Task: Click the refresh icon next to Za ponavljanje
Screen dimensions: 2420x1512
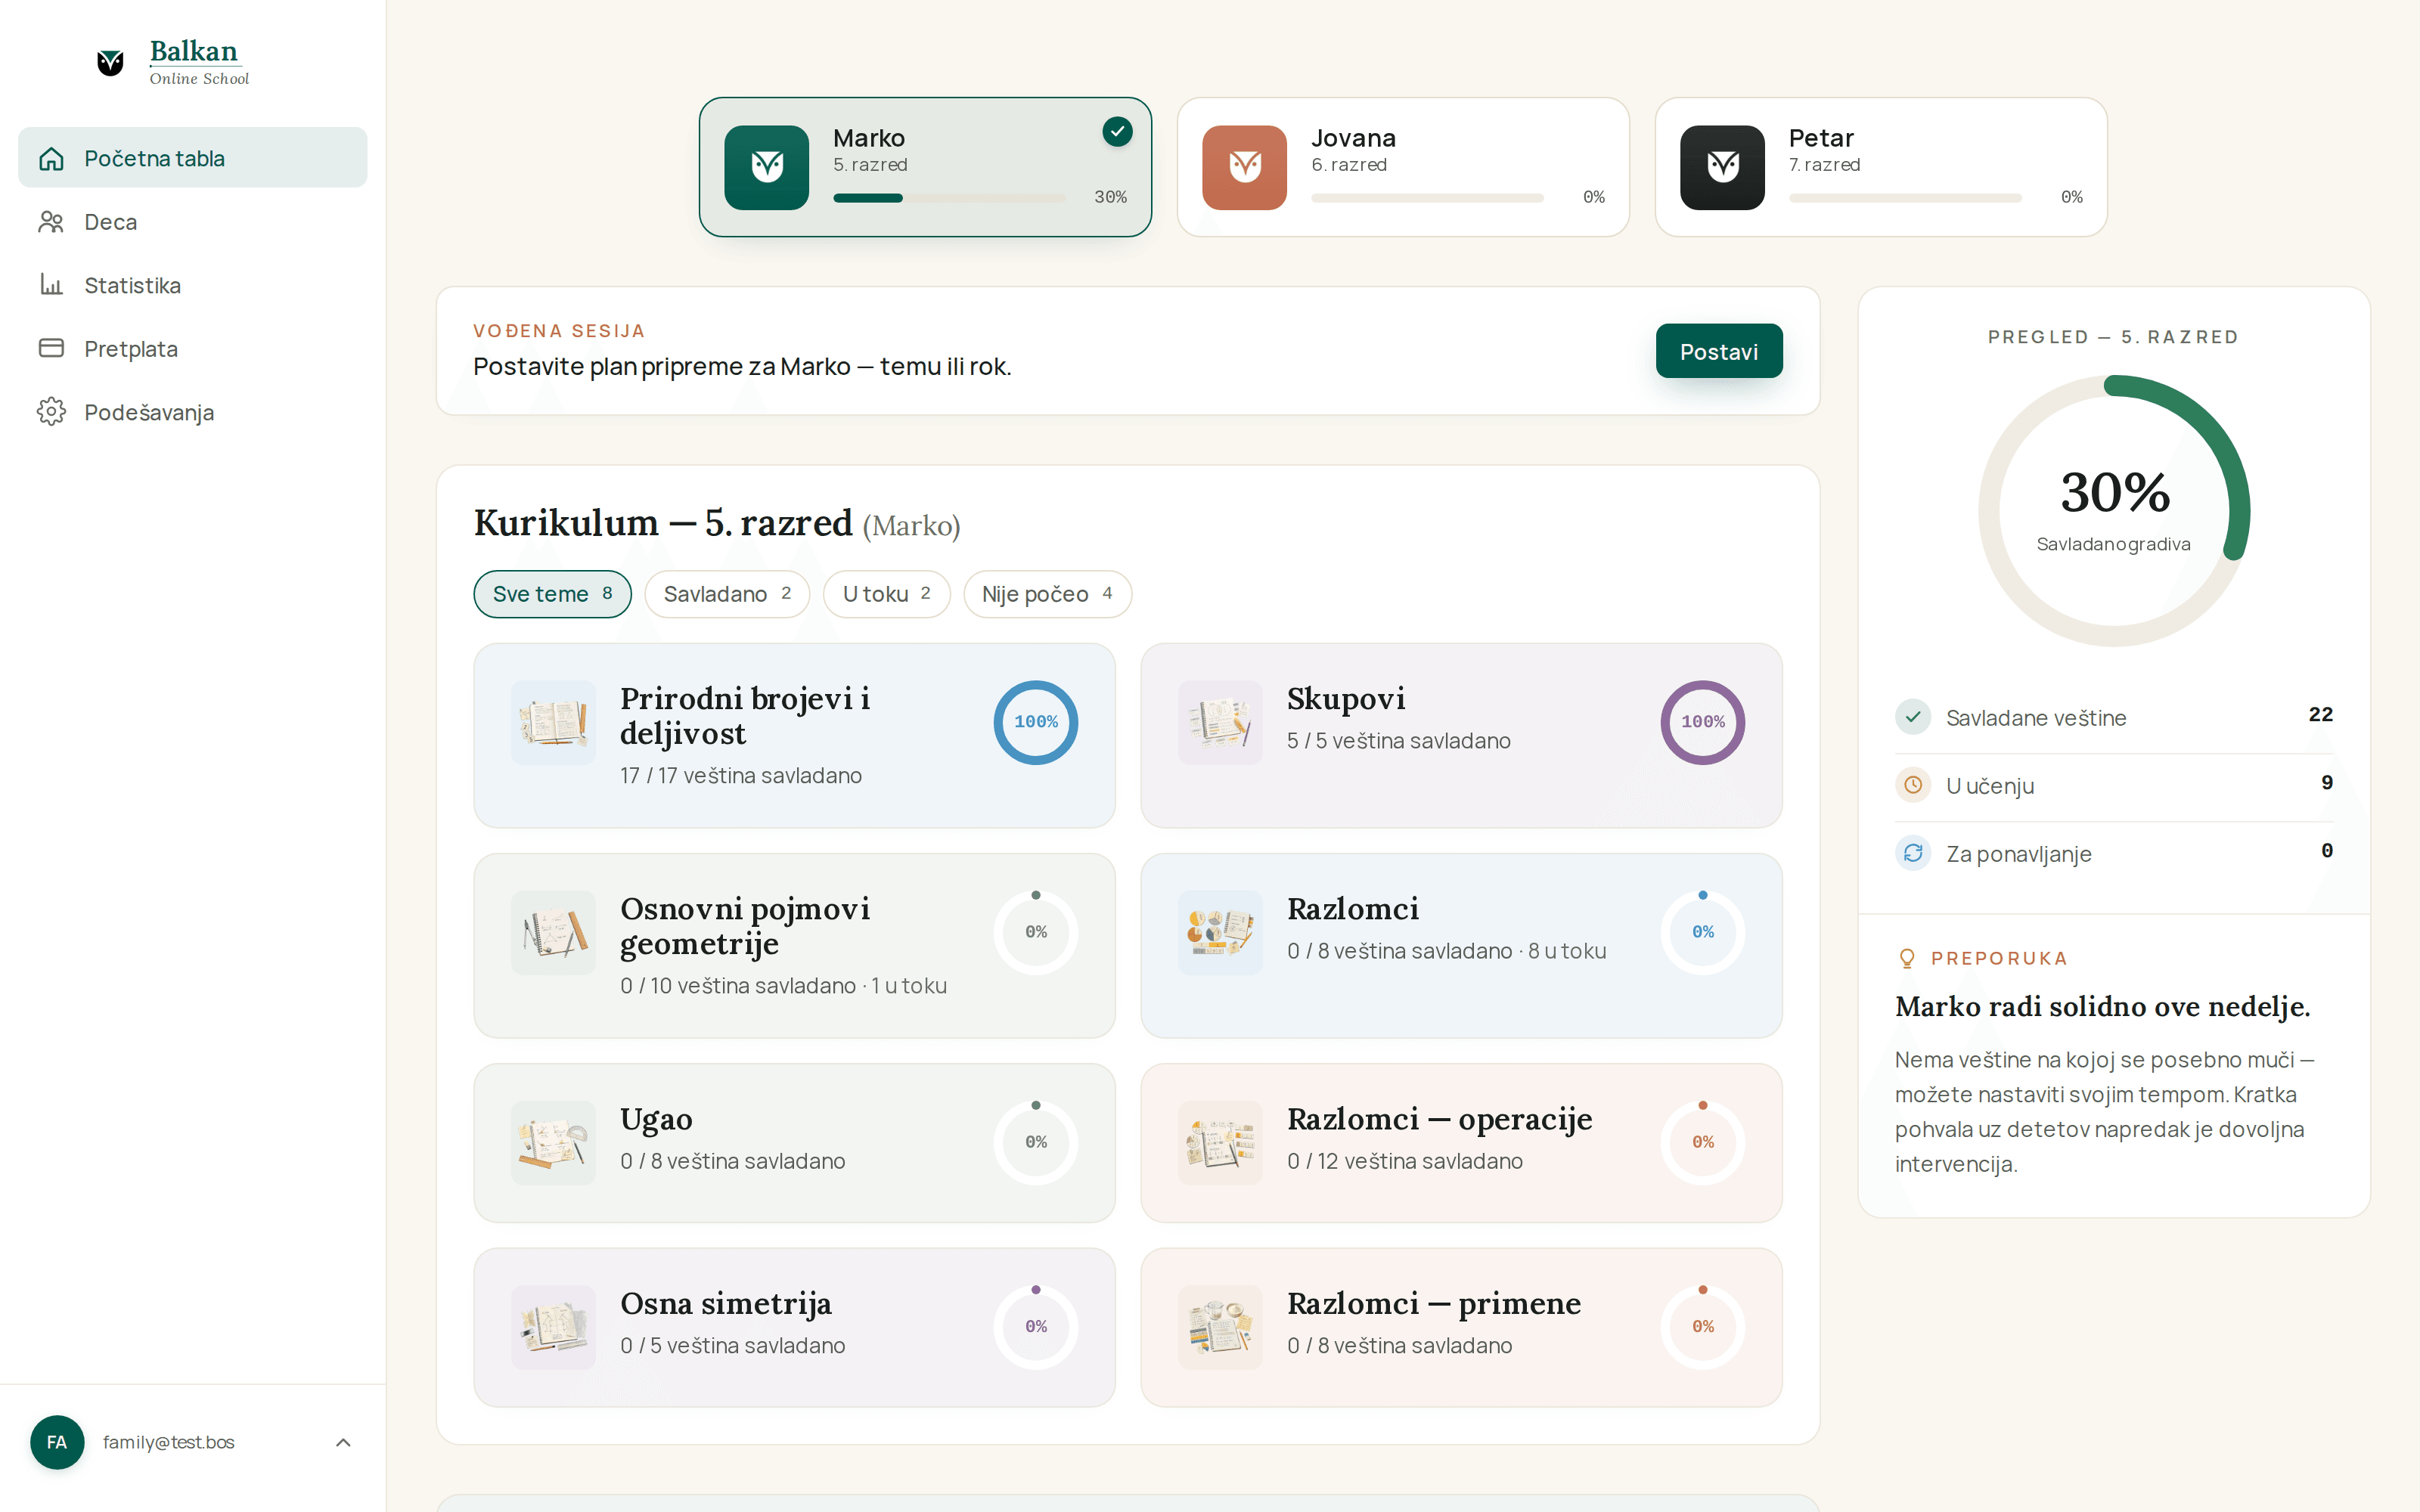Action: pos(1912,853)
